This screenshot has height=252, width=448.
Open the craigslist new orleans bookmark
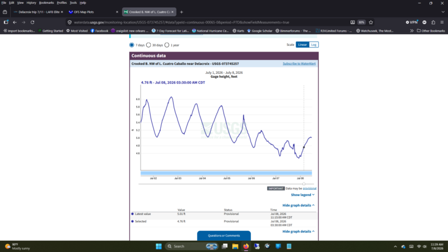tap(130, 31)
